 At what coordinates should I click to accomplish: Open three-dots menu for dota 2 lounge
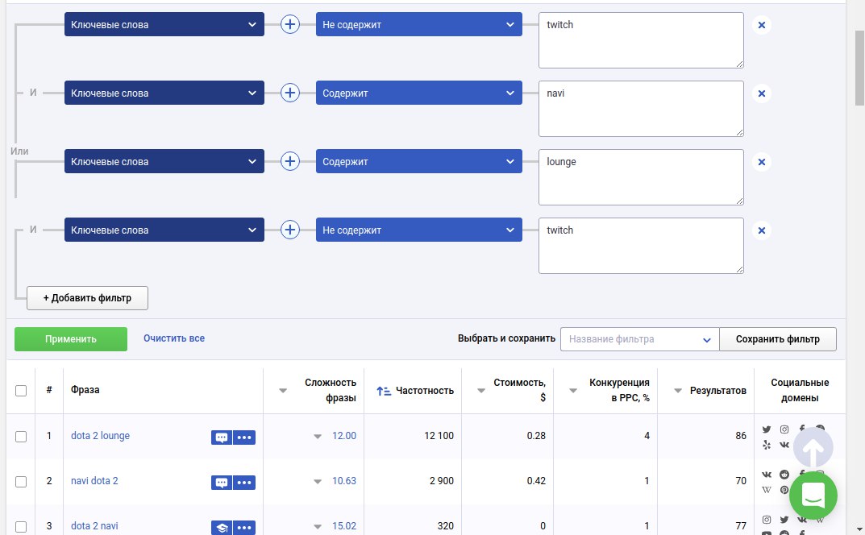click(244, 438)
